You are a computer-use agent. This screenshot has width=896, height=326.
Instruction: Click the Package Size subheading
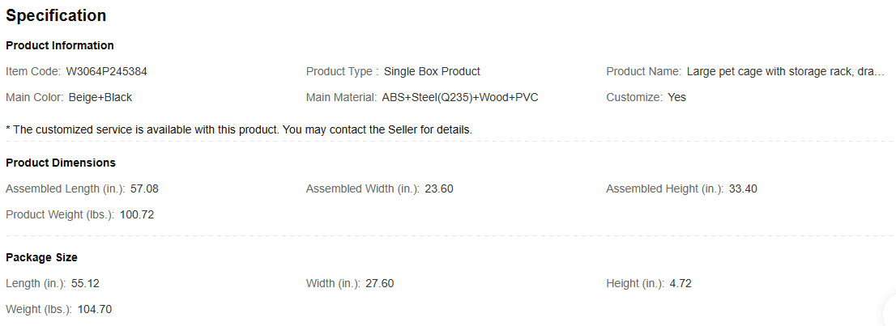click(41, 257)
